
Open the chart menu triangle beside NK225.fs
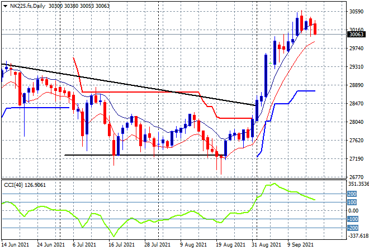pyautogui.click(x=5, y=6)
